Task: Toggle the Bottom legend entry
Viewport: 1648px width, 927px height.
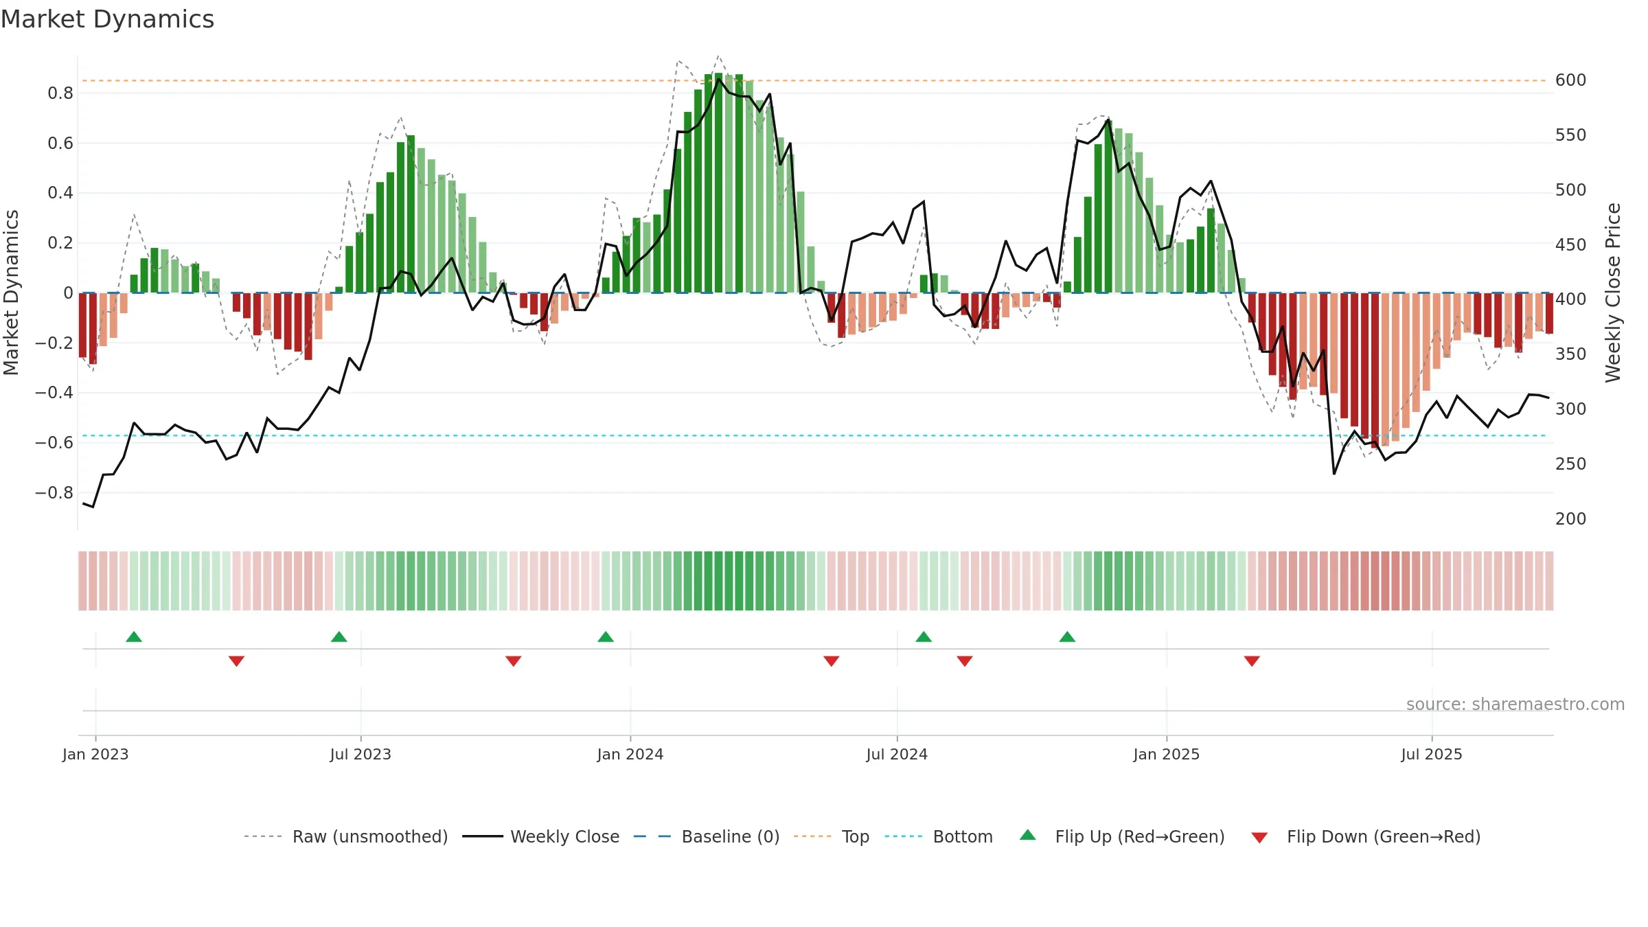Action: [x=939, y=837]
